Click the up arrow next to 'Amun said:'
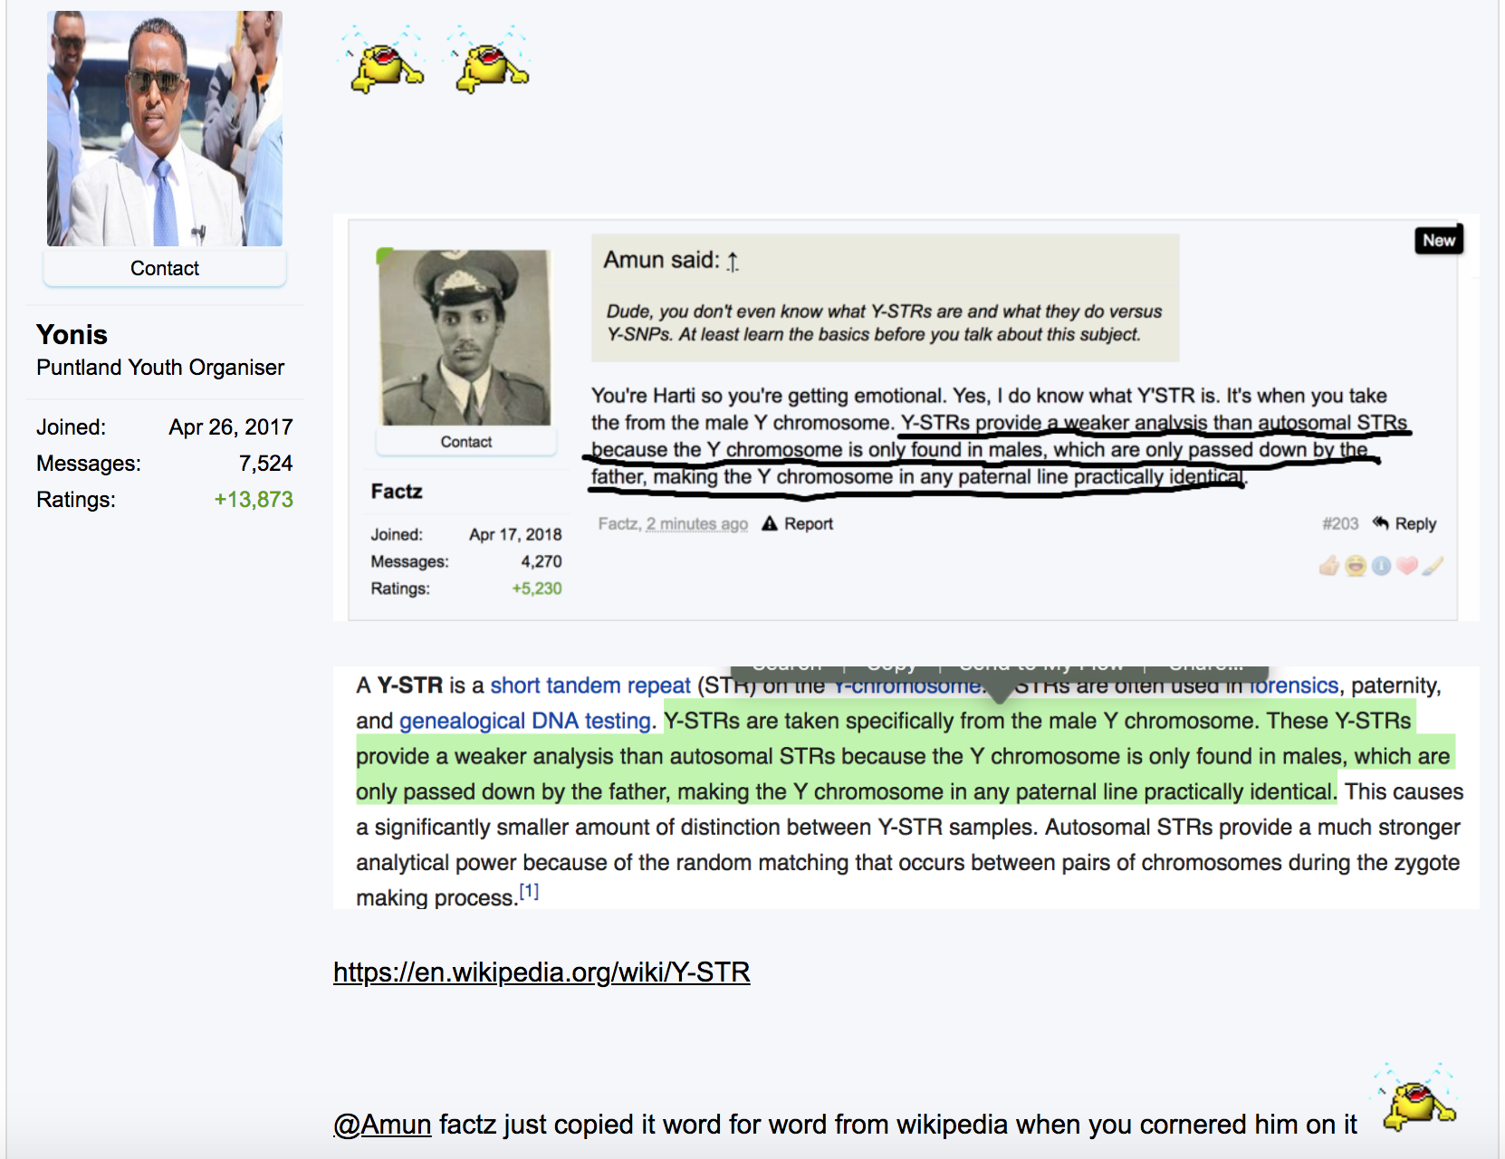The height and width of the screenshot is (1159, 1505). tap(733, 262)
